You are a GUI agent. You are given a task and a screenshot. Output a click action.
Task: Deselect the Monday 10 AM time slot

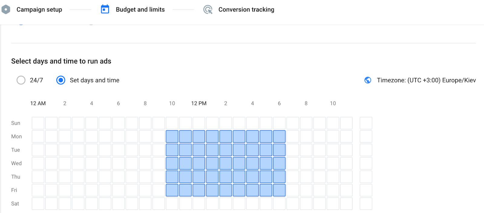[172, 137]
